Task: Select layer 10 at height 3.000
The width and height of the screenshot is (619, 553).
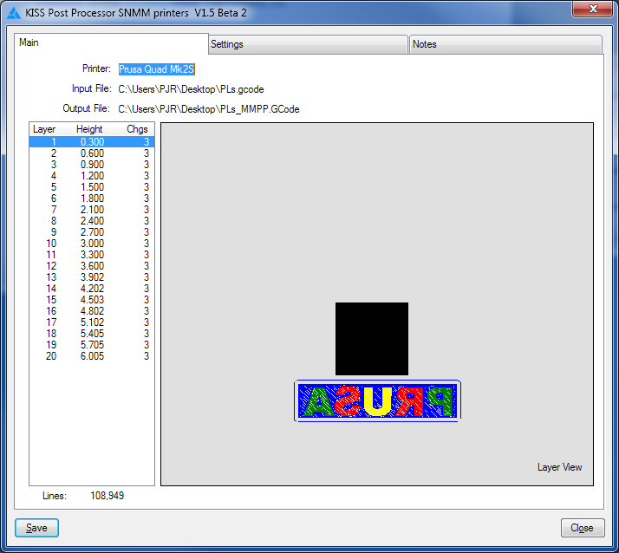Action: tap(92, 244)
